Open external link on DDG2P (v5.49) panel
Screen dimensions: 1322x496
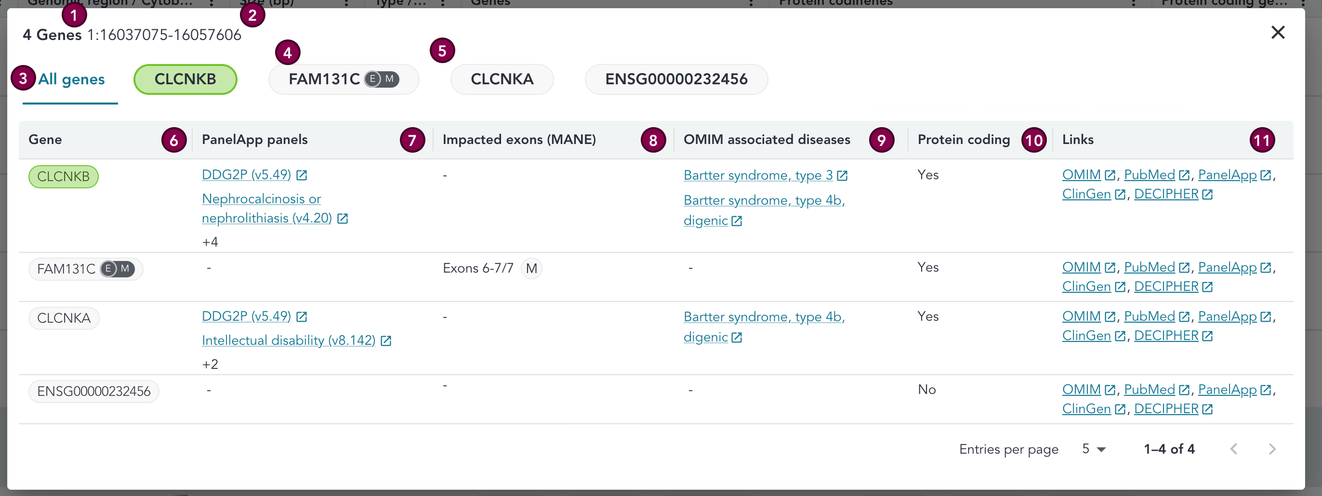click(302, 175)
